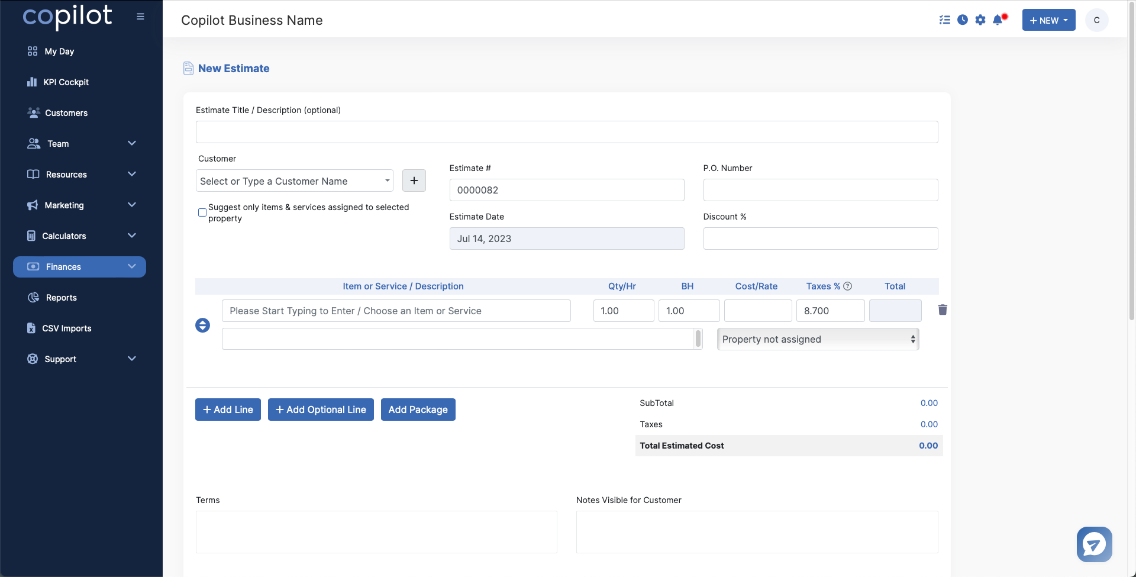Click the Taxes field showing 8.700

click(x=831, y=311)
